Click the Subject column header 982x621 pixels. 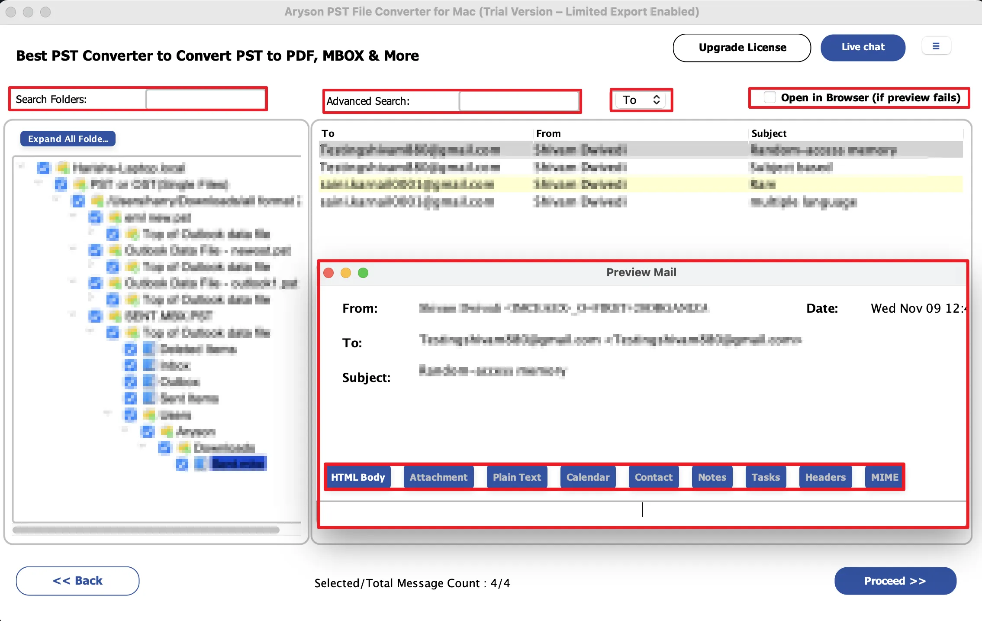[x=855, y=133]
